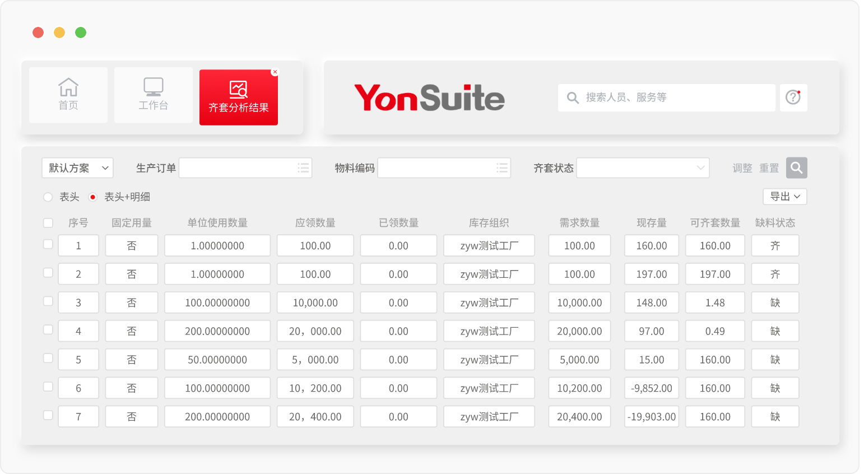
Task: Check the checkbox for row 3
Action: 48,301
